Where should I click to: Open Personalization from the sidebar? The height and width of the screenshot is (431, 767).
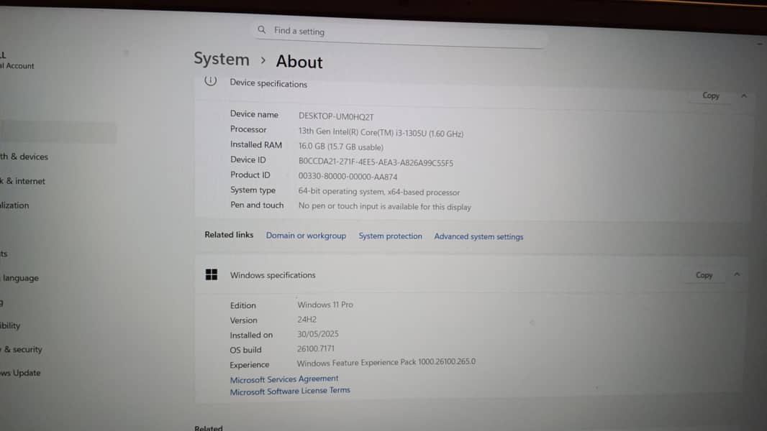point(14,205)
